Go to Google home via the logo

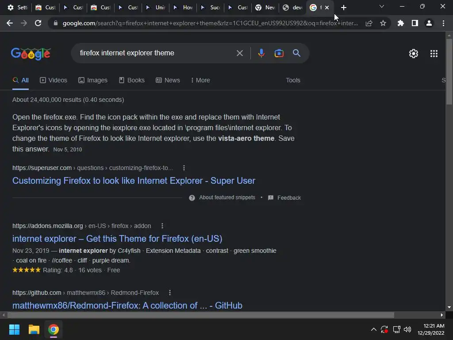(x=31, y=54)
